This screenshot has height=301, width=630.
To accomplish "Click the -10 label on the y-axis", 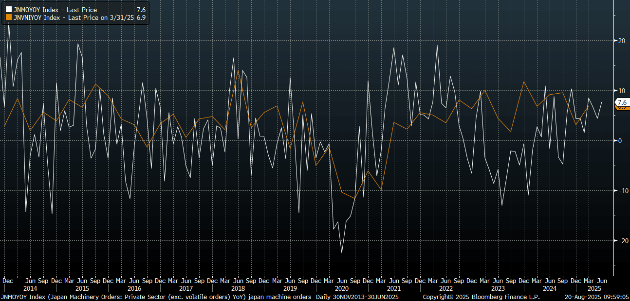I will (x=621, y=191).
